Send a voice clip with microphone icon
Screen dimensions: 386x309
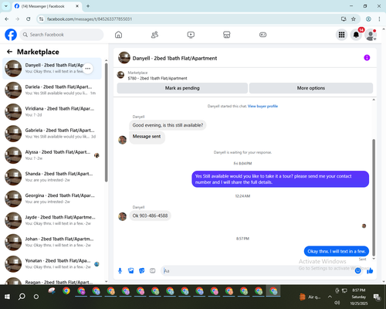(120, 270)
